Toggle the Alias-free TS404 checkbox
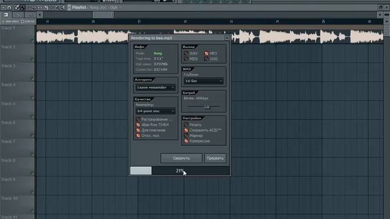This screenshot has height=219, width=390. [x=138, y=125]
